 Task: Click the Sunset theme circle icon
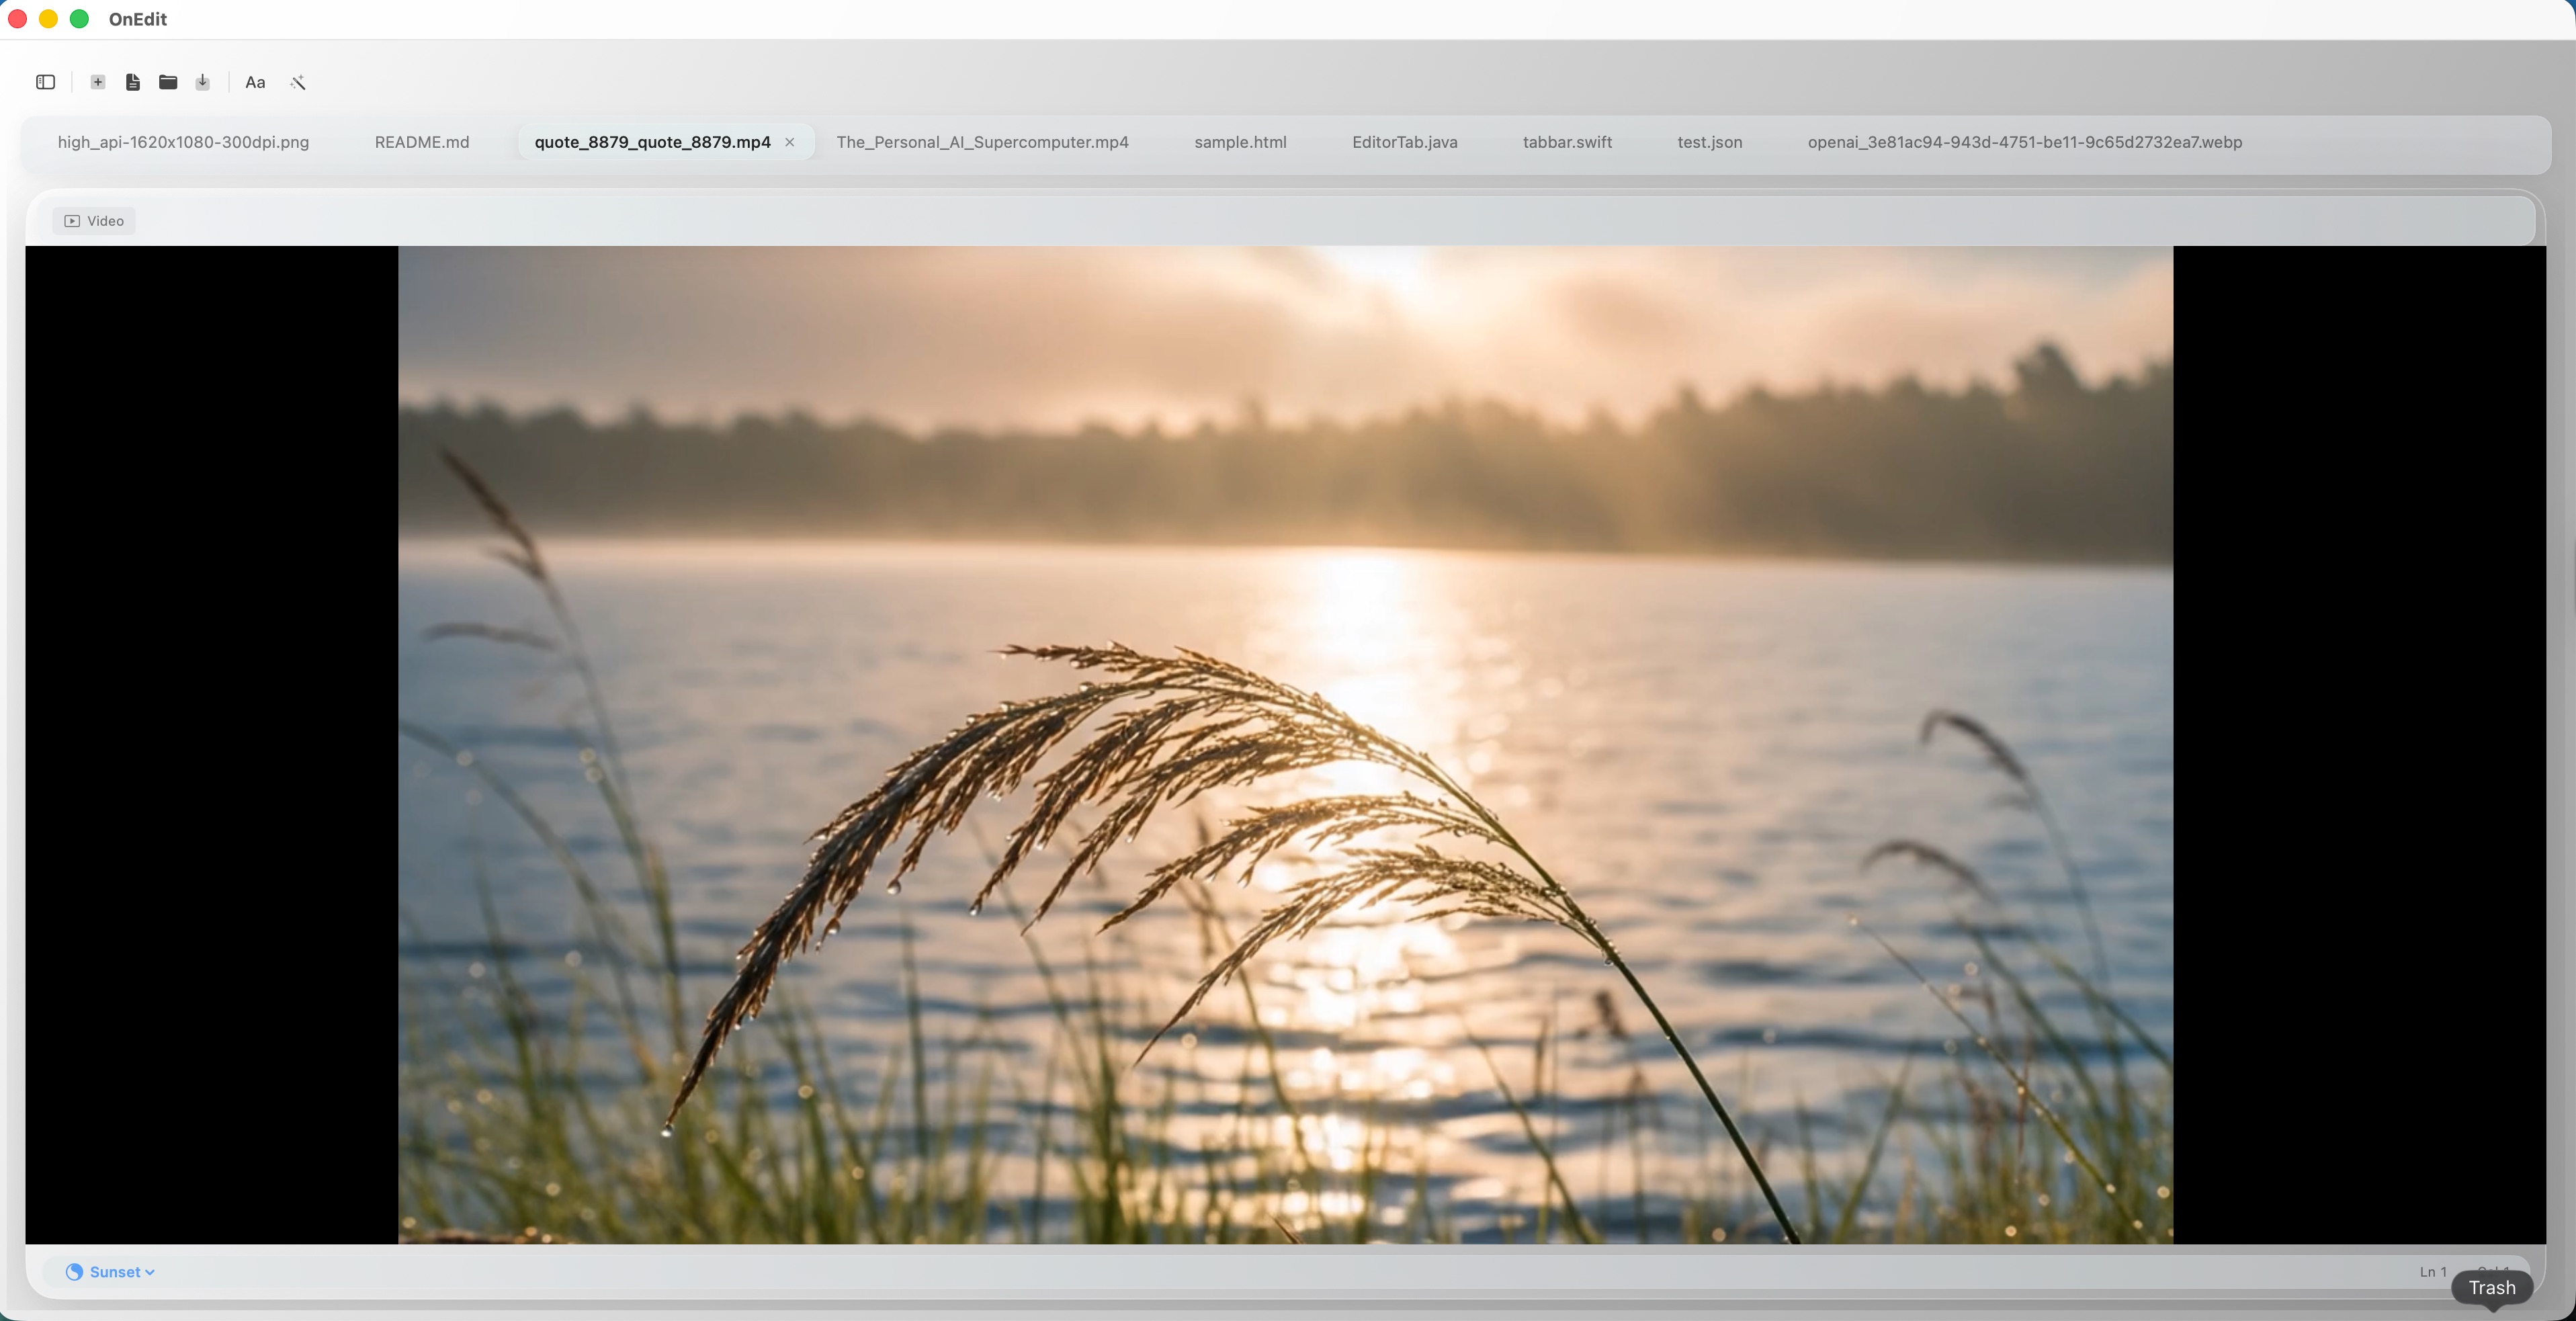(x=74, y=1272)
